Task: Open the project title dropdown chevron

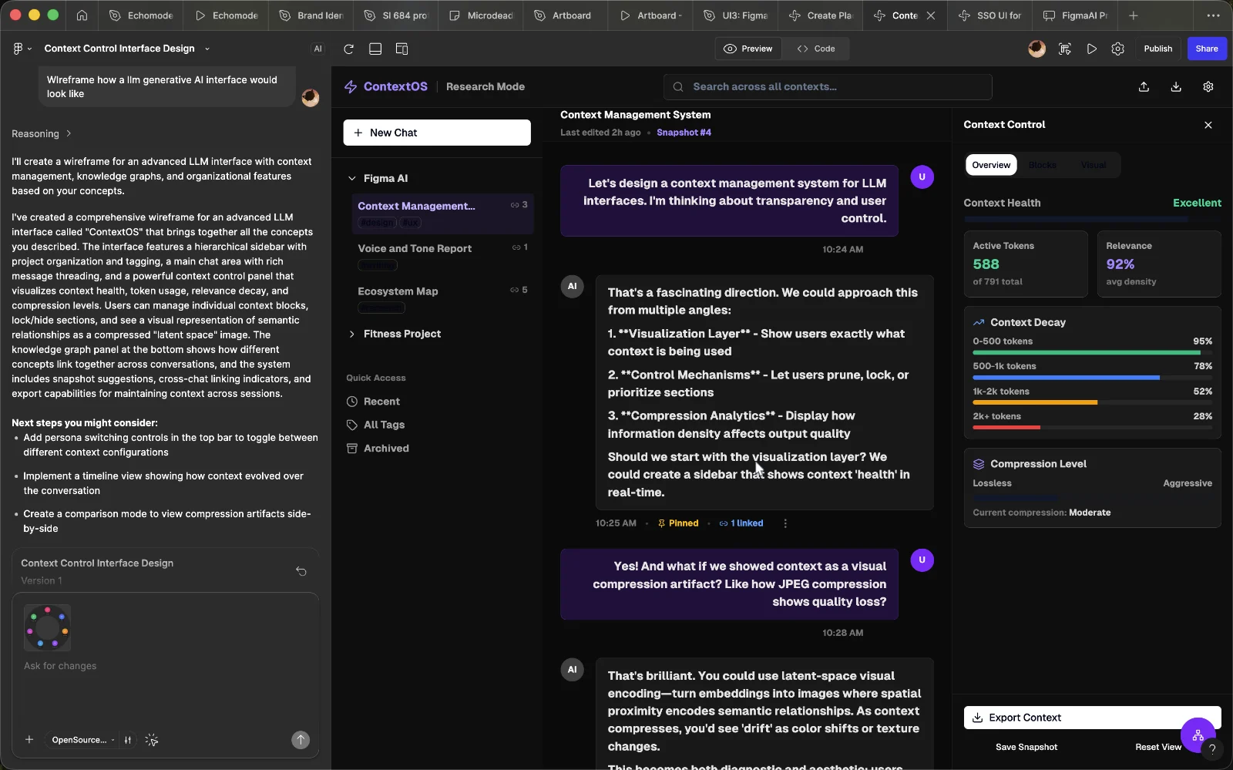Action: tap(207, 49)
